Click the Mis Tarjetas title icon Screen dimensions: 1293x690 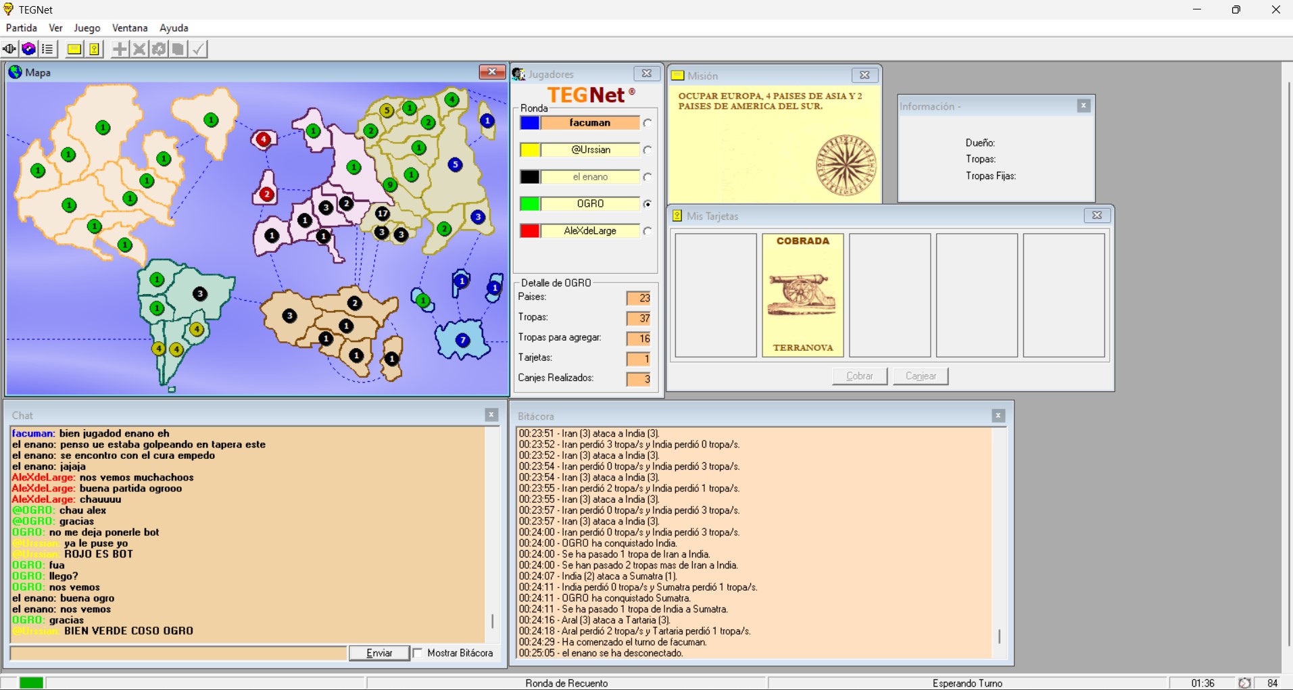click(677, 216)
